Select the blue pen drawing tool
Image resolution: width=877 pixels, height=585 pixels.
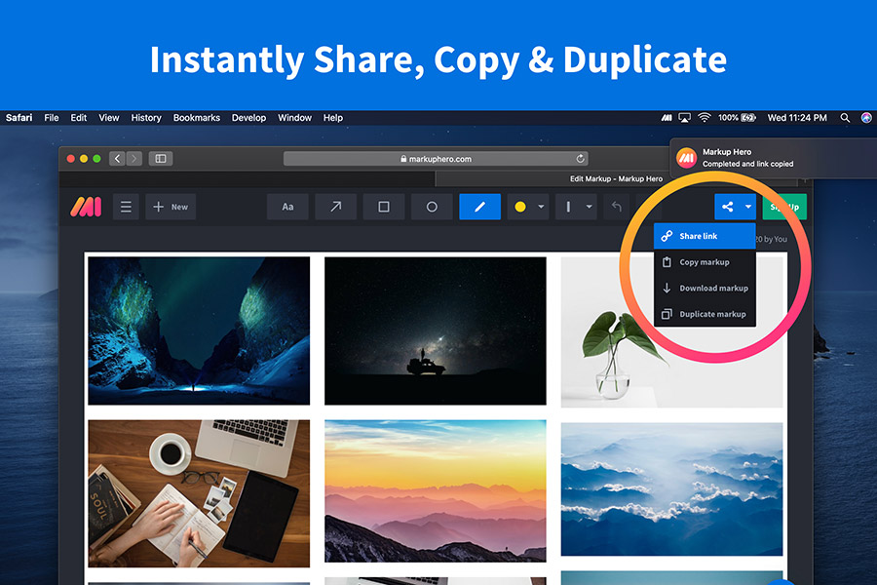(479, 207)
